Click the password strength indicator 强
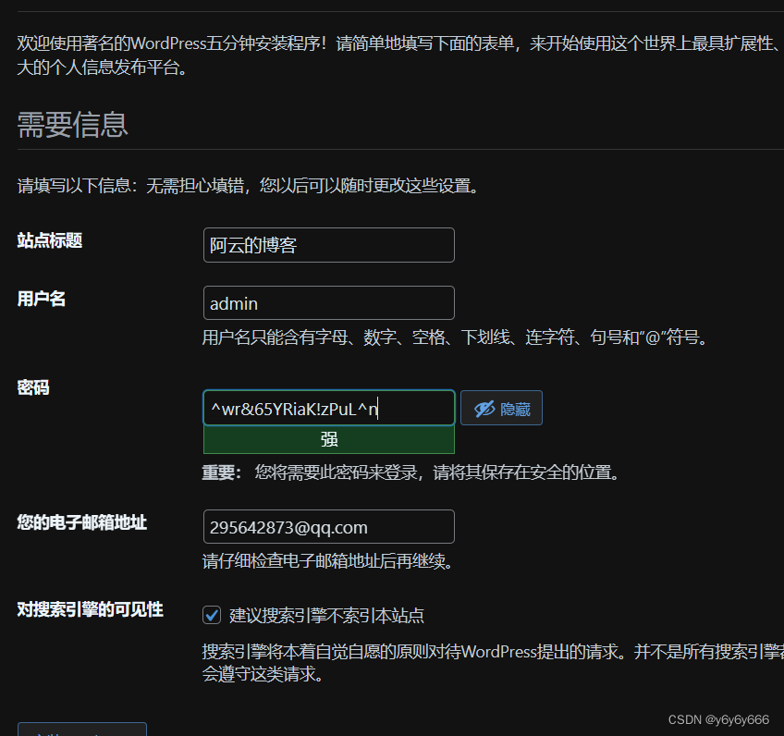Viewport: 784px width, 736px height. click(x=328, y=439)
